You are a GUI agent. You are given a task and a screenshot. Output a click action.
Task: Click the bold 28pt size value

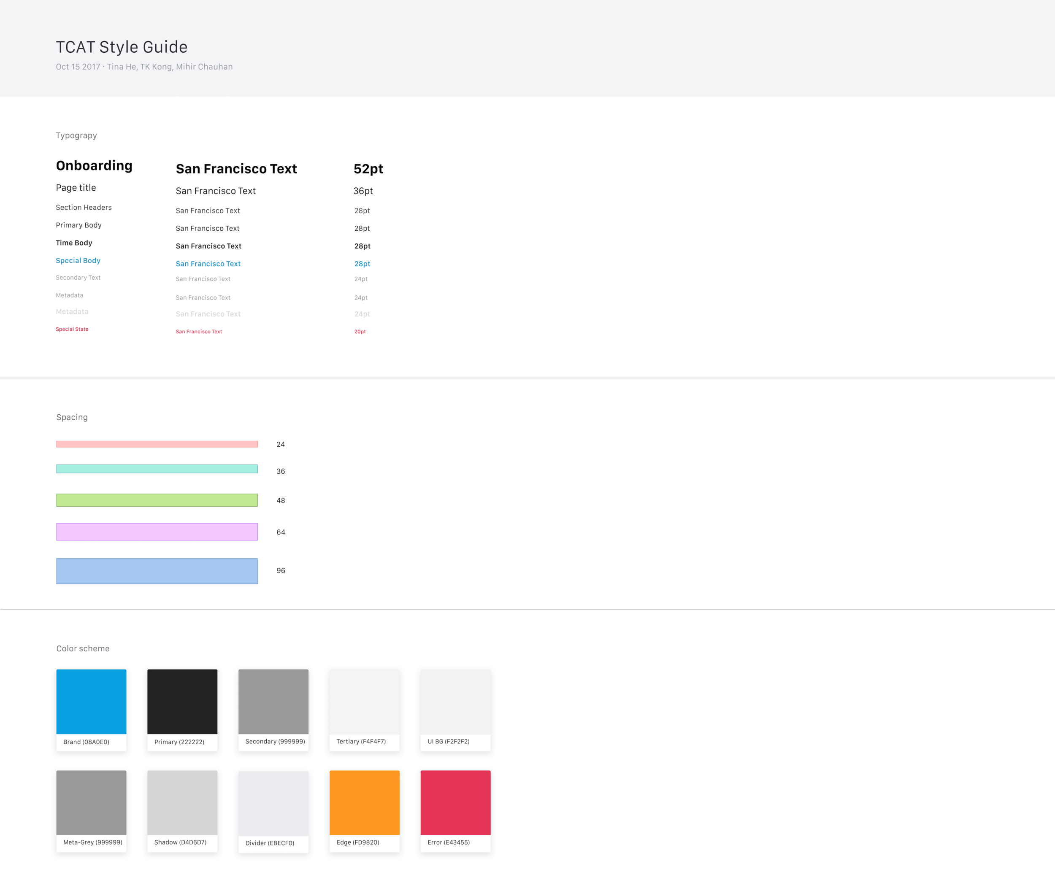[362, 246]
